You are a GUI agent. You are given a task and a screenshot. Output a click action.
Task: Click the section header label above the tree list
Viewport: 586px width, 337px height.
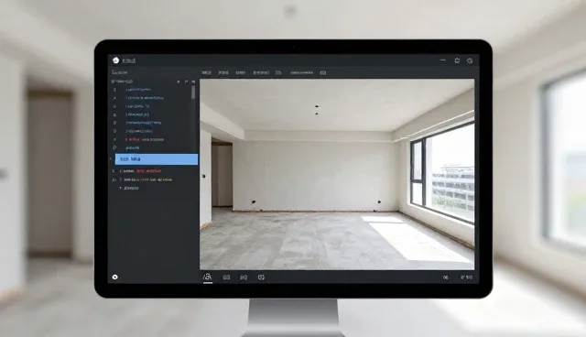[x=122, y=82]
